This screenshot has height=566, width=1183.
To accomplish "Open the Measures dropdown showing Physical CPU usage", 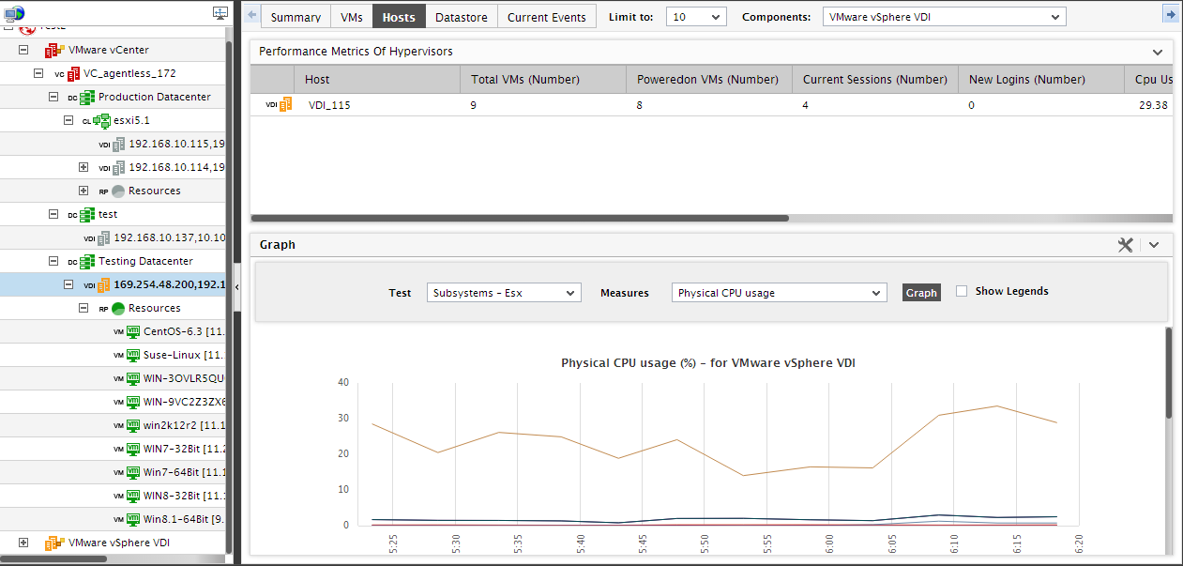I will point(779,293).
